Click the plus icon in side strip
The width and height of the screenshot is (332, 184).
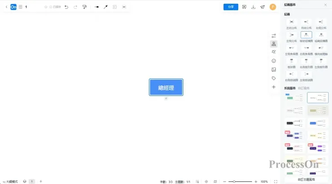coord(274,87)
